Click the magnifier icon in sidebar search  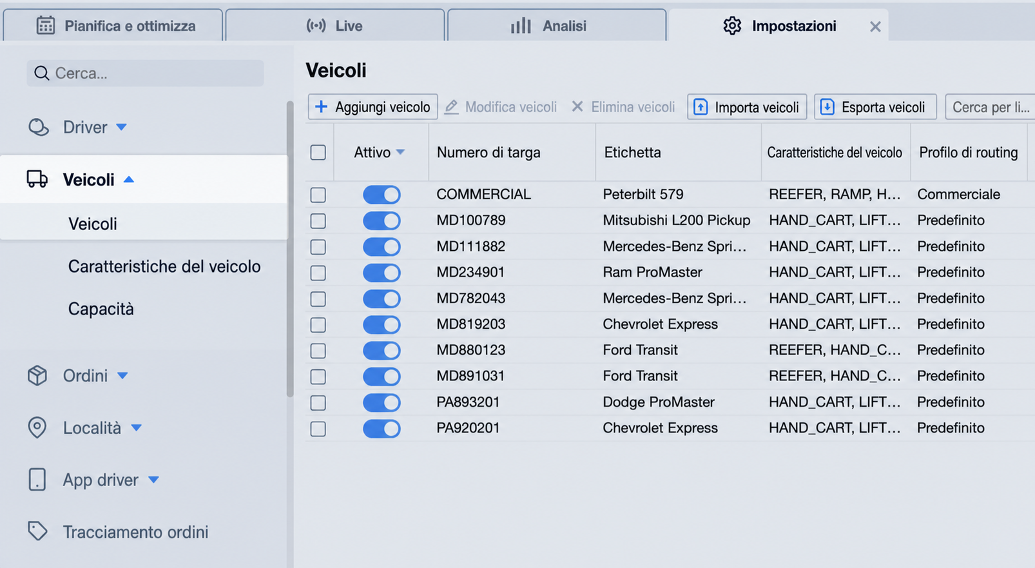click(x=42, y=73)
